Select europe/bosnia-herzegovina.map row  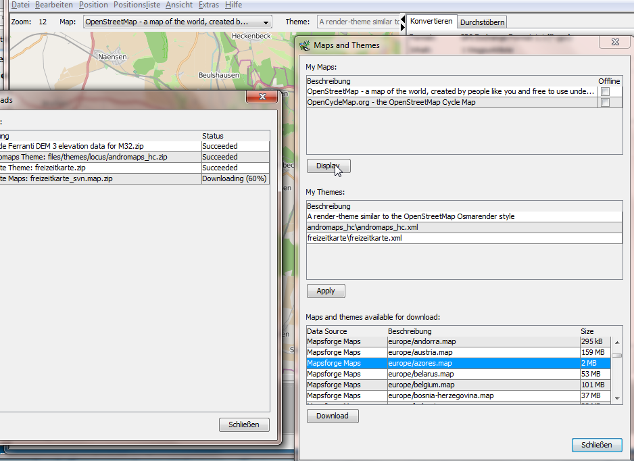point(458,396)
